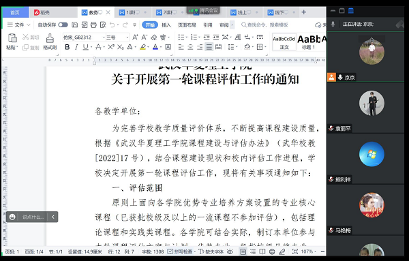Apply superscript X² formatting
This screenshot has width=409, height=261.
(111, 47)
